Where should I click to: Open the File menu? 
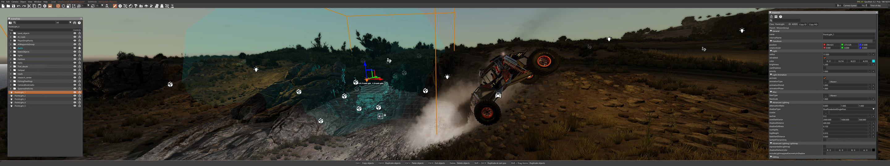(3, 2)
